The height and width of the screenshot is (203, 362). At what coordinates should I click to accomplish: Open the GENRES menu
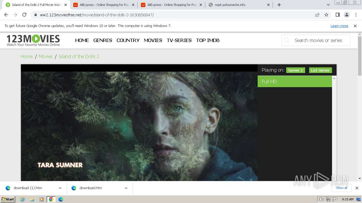[x=103, y=40]
